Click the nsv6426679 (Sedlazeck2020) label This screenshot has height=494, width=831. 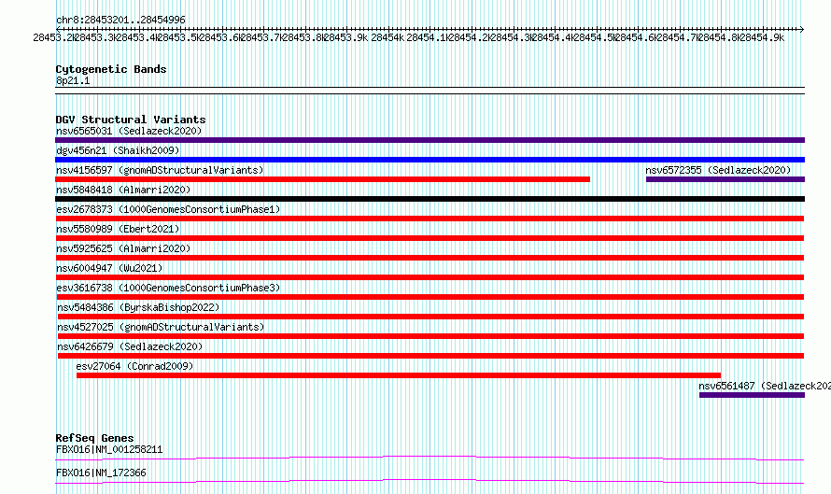[x=130, y=346]
